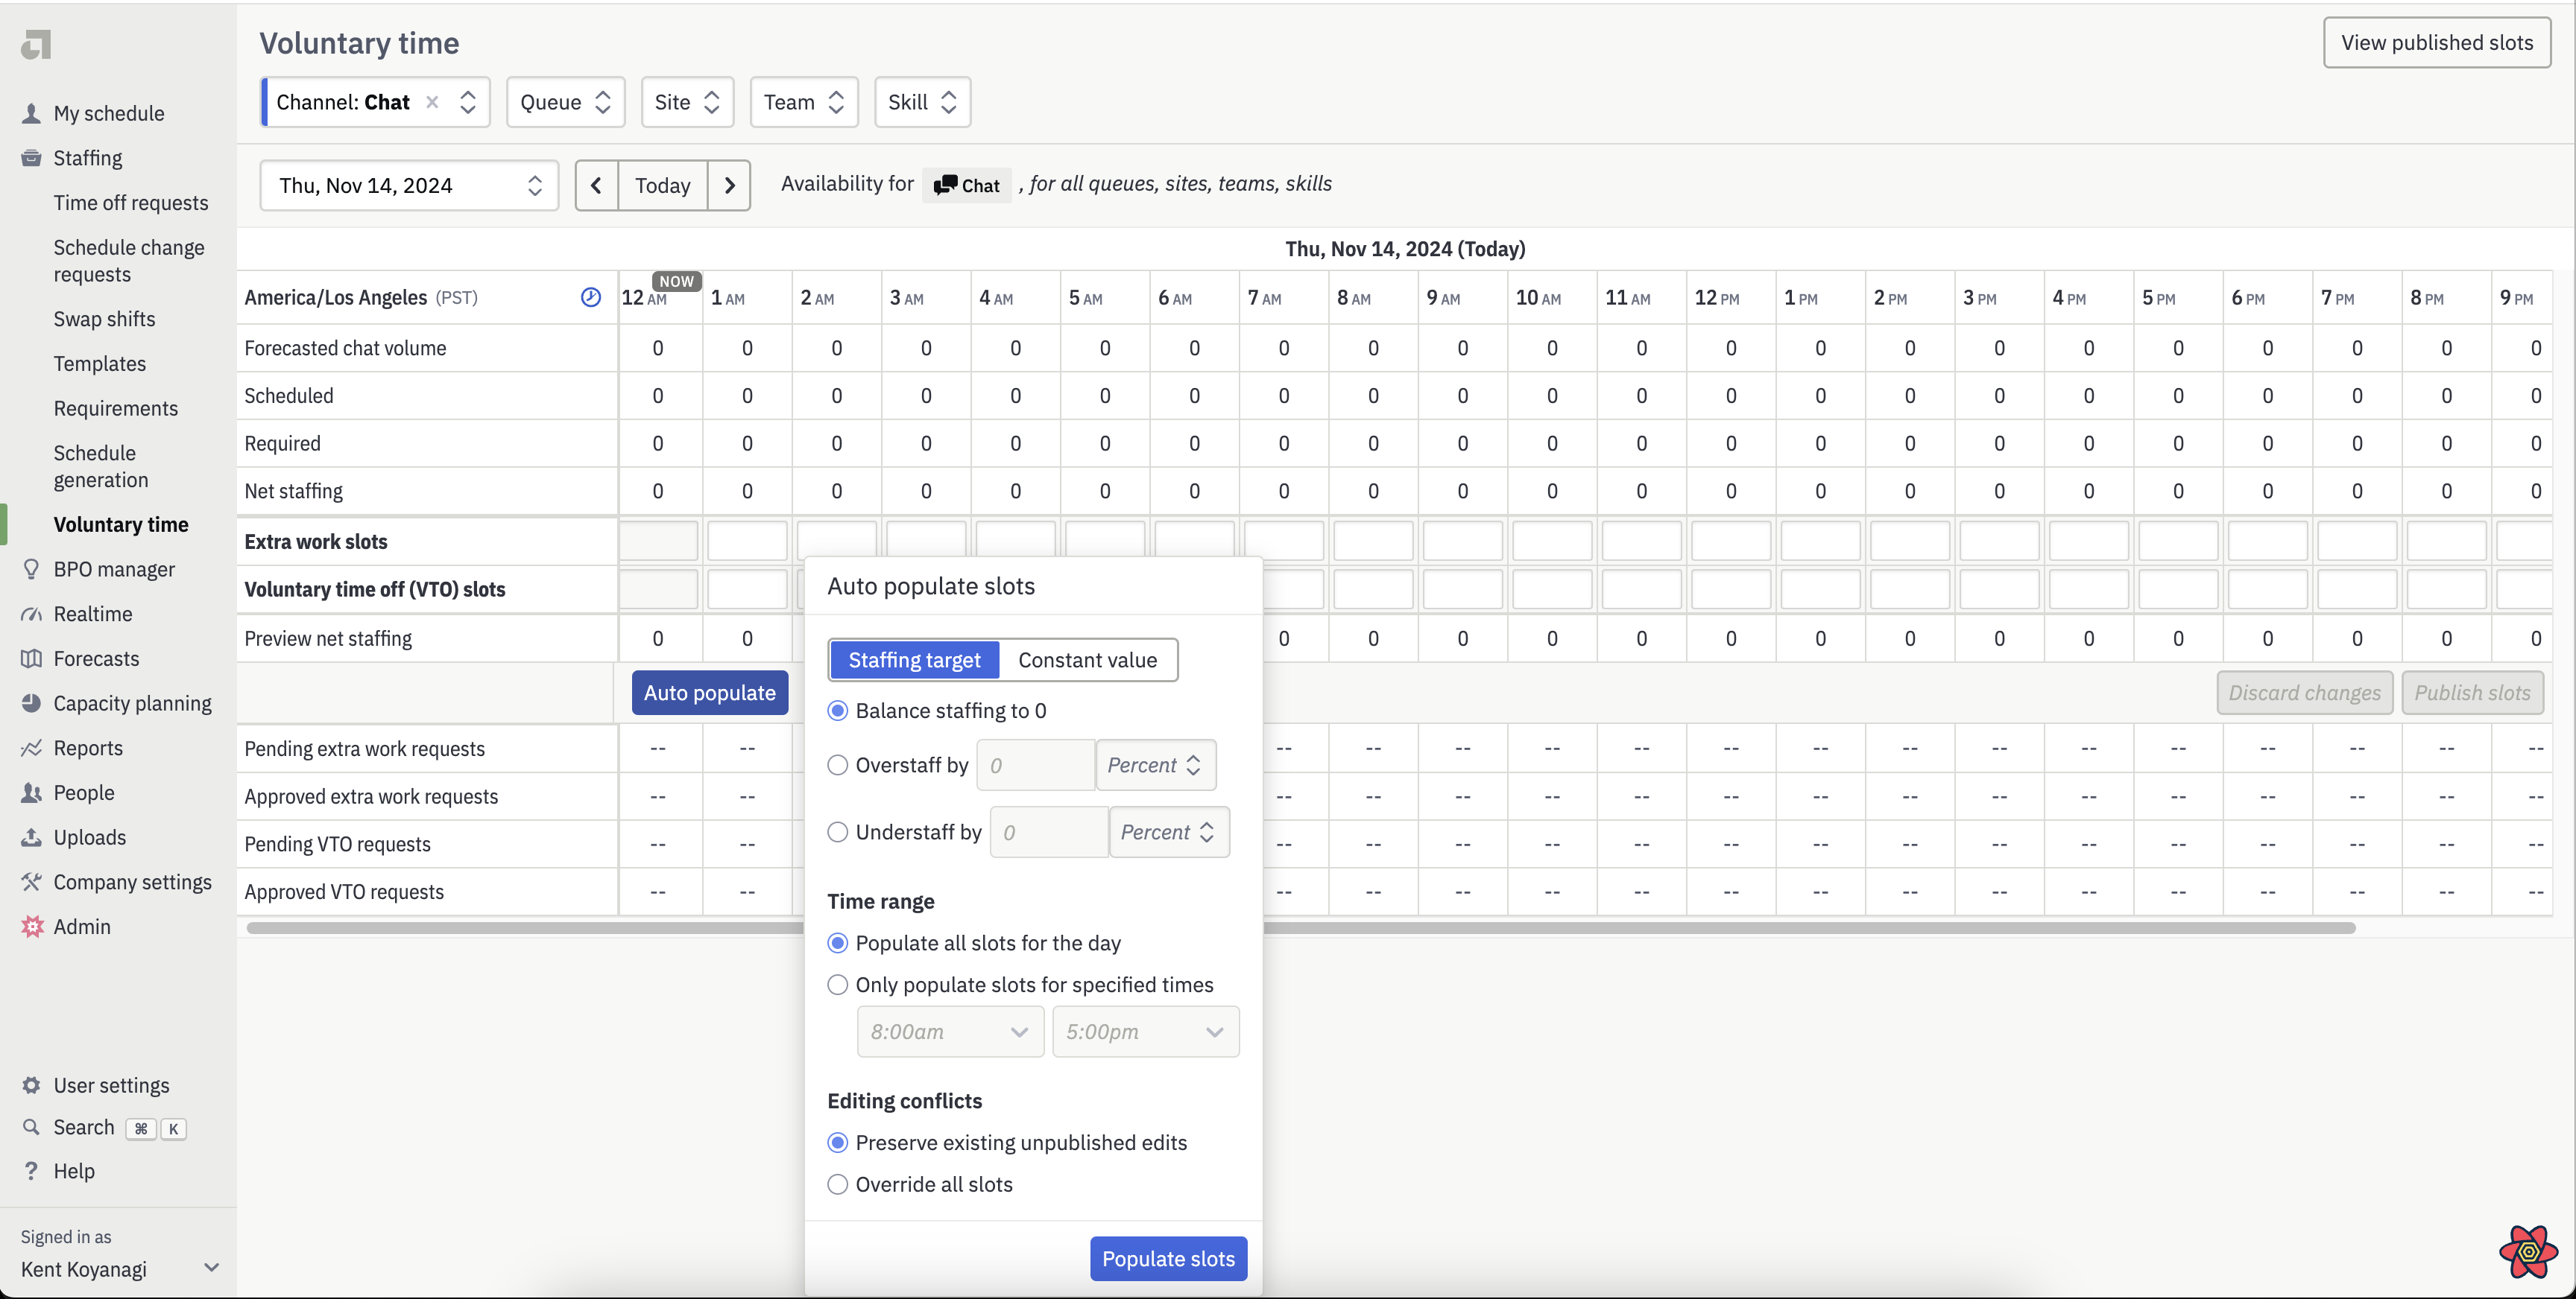The height and width of the screenshot is (1299, 2576).
Task: Open Overstaff Percent unit dropdown
Action: pos(1155,764)
